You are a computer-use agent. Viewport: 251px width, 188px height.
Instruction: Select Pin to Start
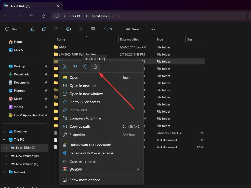101,110
